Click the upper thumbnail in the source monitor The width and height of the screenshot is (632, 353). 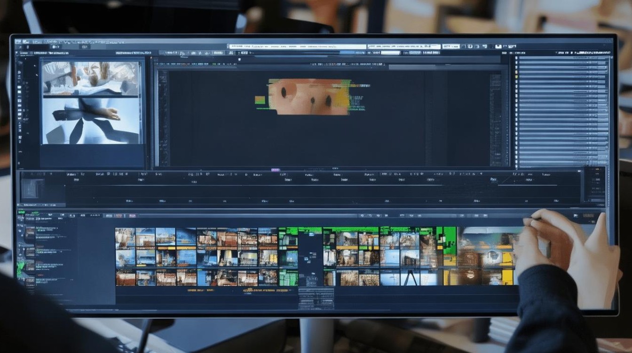91,79
